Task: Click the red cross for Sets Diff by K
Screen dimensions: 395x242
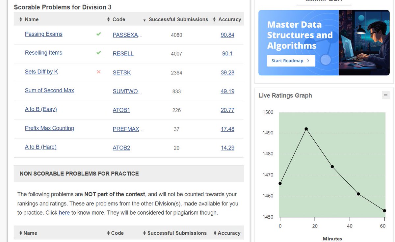Action: [98, 72]
